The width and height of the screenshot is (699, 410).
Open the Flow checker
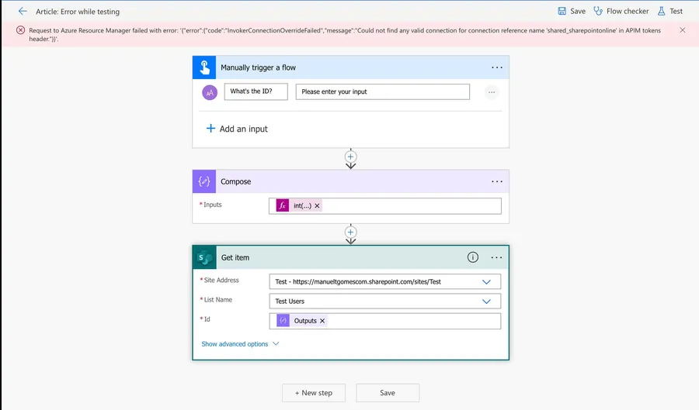(621, 12)
